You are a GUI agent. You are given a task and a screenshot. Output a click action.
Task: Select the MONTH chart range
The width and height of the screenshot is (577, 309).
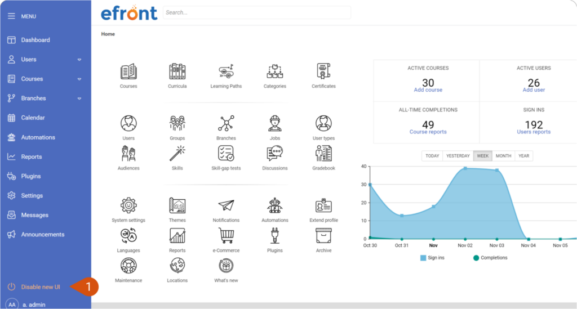[x=503, y=156]
